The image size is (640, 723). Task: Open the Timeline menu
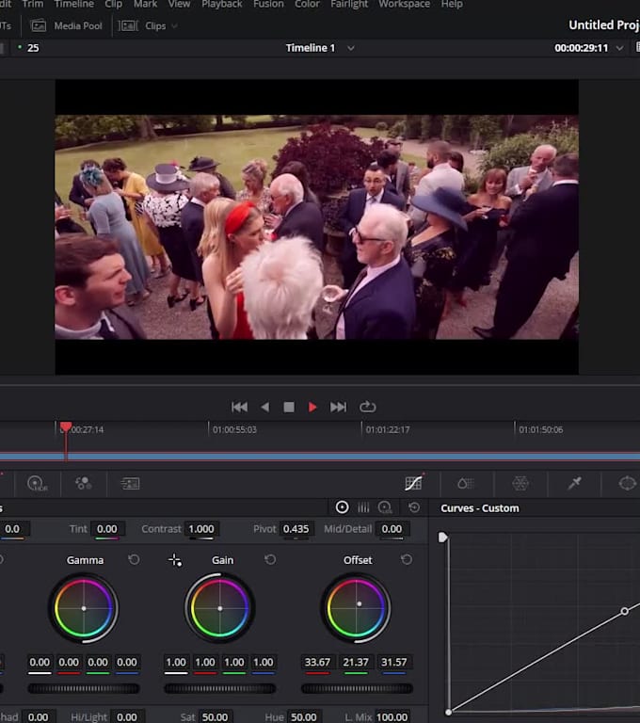click(73, 4)
